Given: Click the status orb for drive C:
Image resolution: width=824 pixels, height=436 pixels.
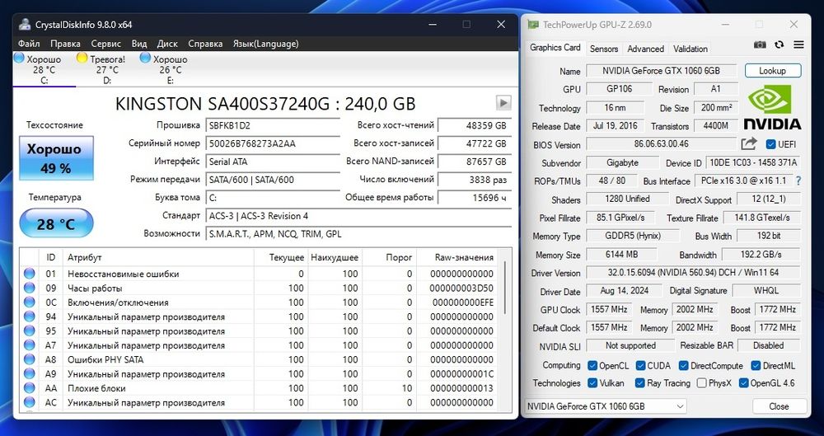Looking at the screenshot, I should pos(19,58).
